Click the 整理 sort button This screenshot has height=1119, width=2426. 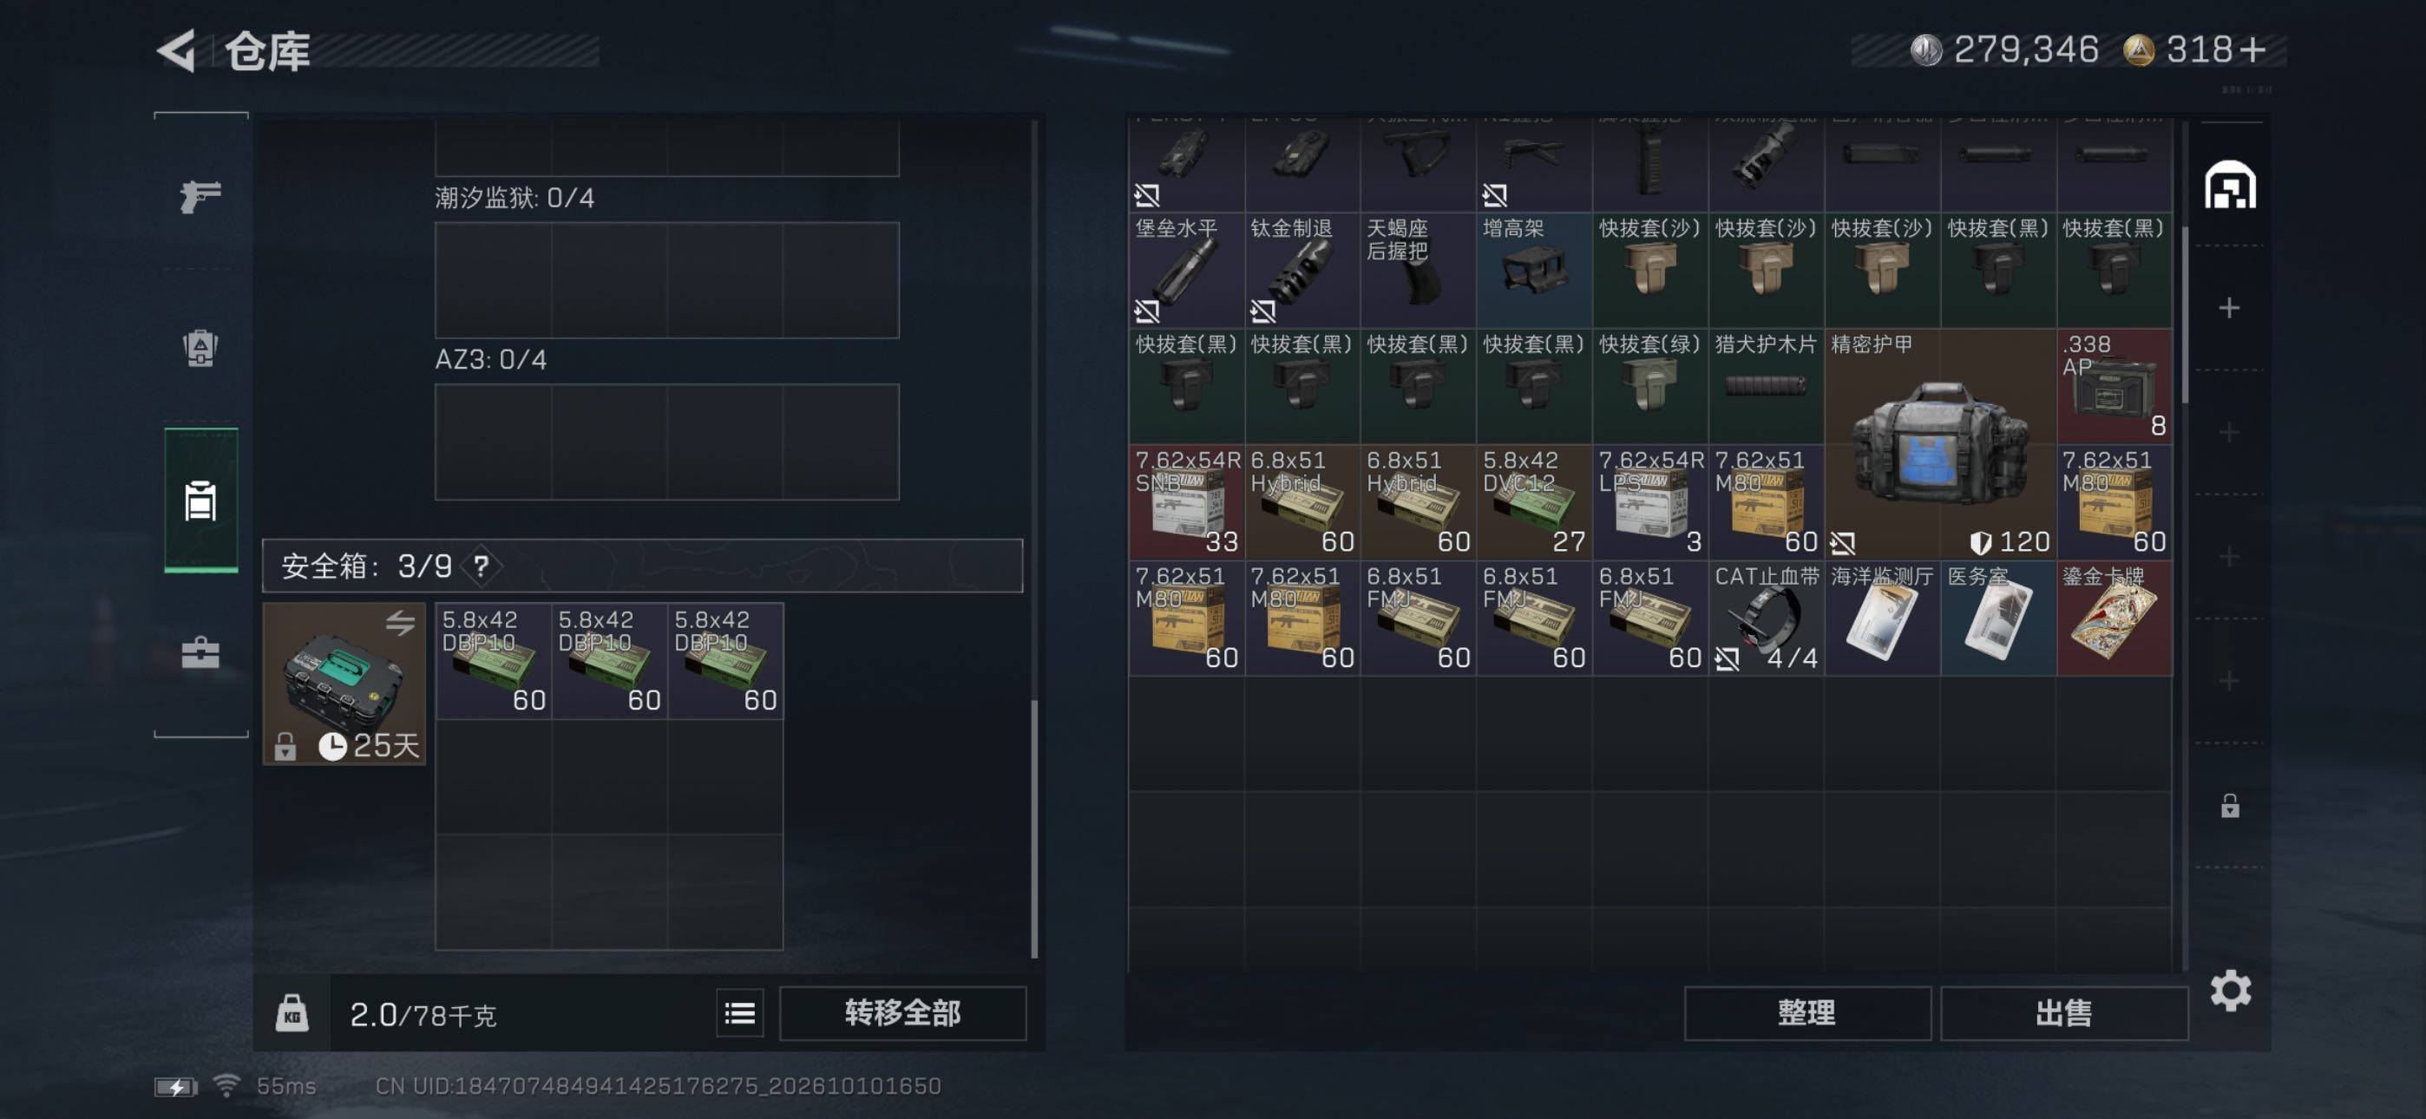point(1806,1013)
